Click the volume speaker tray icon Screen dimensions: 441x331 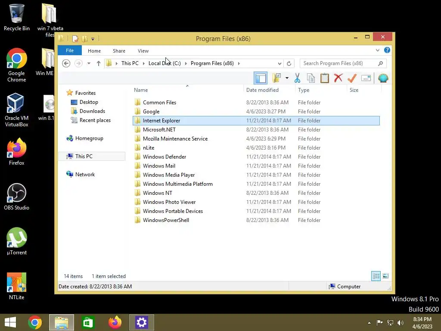tap(401, 322)
